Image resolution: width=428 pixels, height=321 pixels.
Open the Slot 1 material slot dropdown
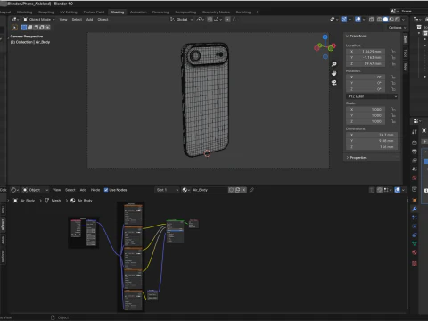(168, 190)
